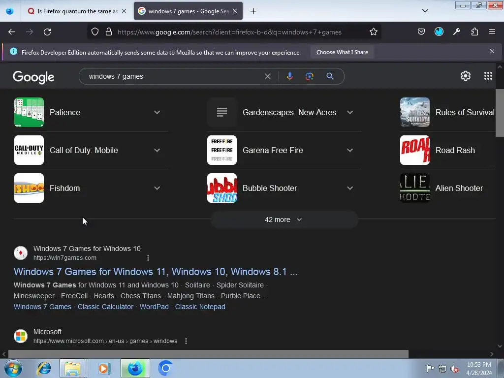Open the Pocket save icon

[421, 31]
